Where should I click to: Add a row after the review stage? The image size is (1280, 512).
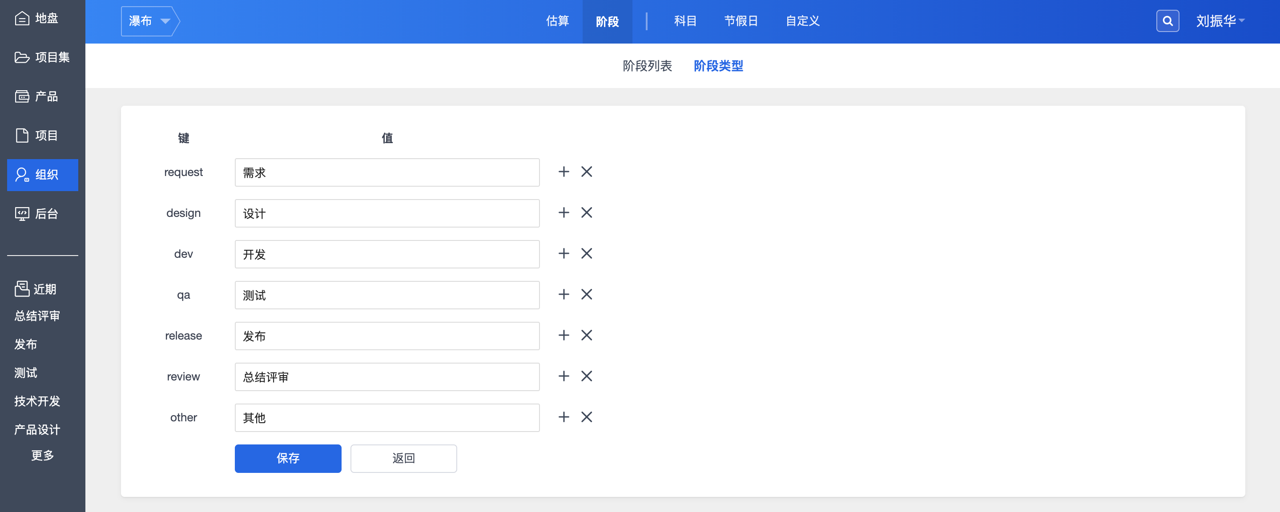click(x=564, y=376)
